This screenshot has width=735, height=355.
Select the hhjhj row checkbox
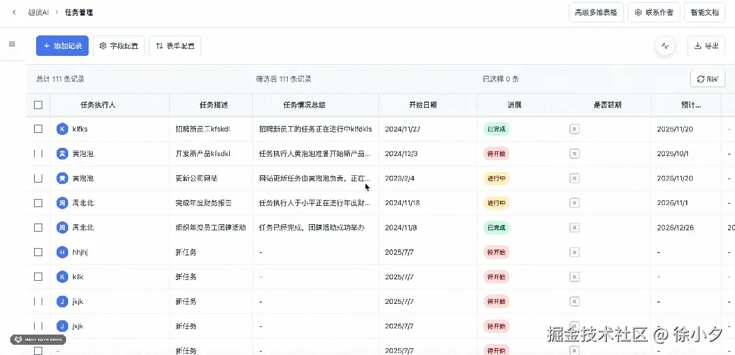pyautogui.click(x=38, y=252)
